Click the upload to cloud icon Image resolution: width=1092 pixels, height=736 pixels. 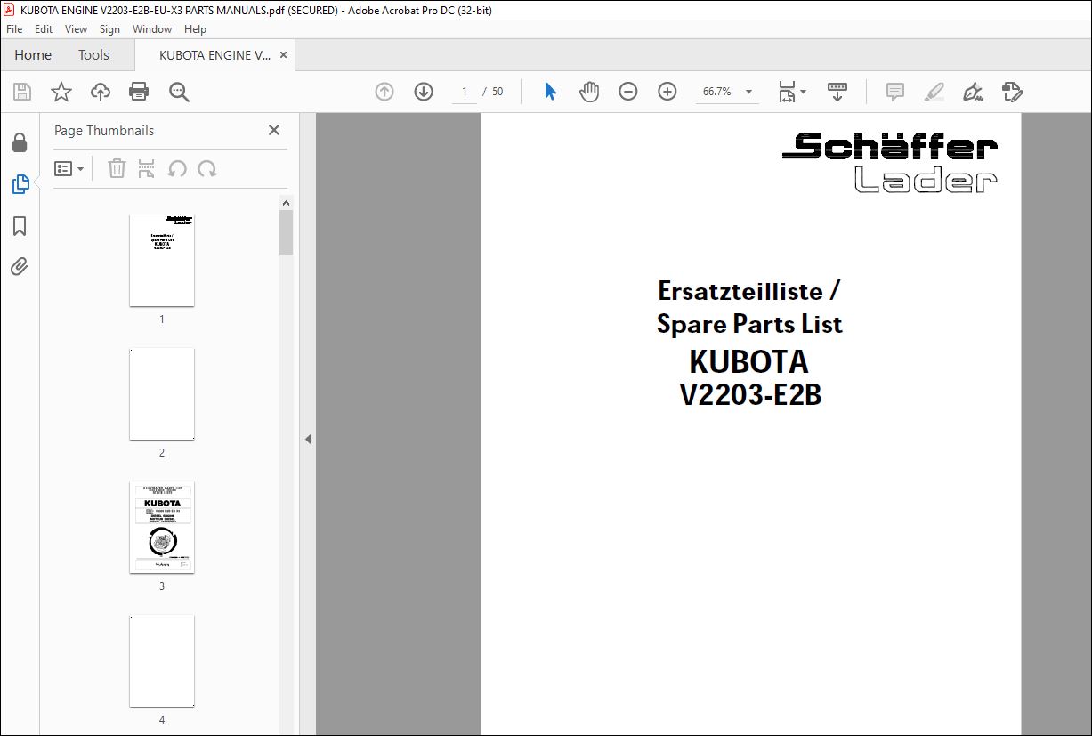coord(101,92)
